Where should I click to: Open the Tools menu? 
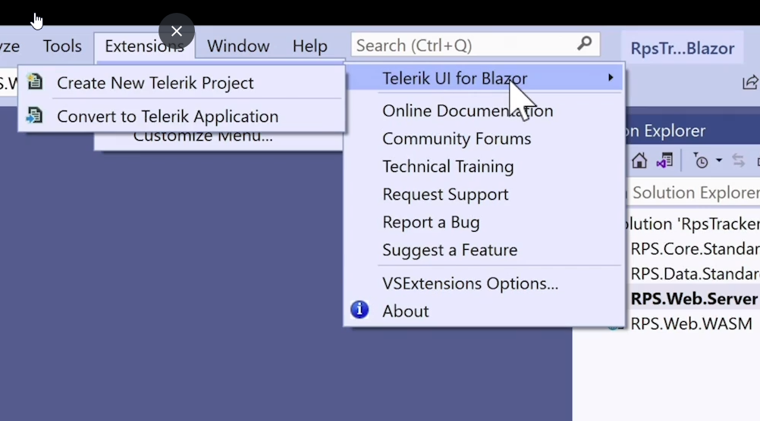click(x=62, y=46)
